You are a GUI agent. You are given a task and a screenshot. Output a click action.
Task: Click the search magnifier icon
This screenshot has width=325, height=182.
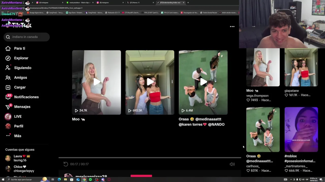pos(8,37)
